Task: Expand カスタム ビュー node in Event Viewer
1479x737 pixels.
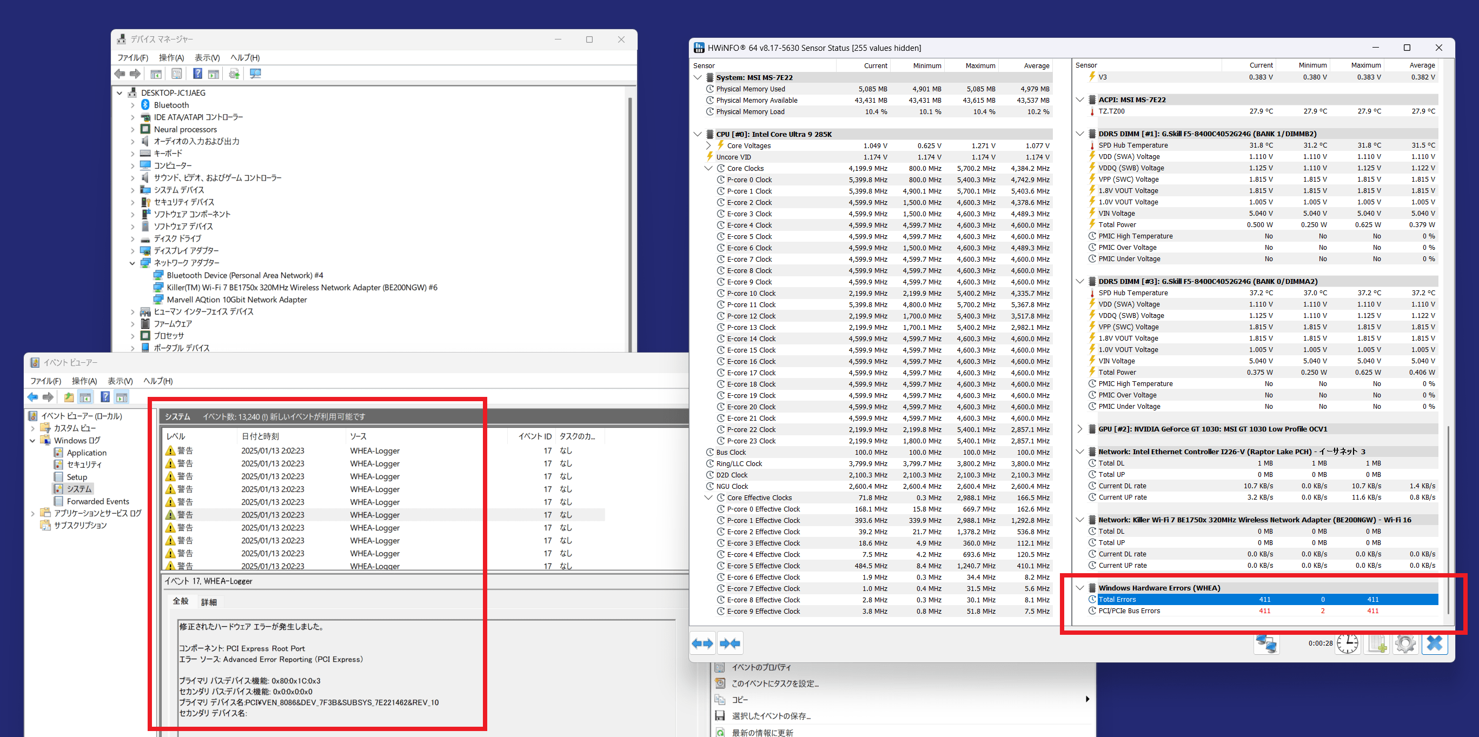Action: point(33,428)
